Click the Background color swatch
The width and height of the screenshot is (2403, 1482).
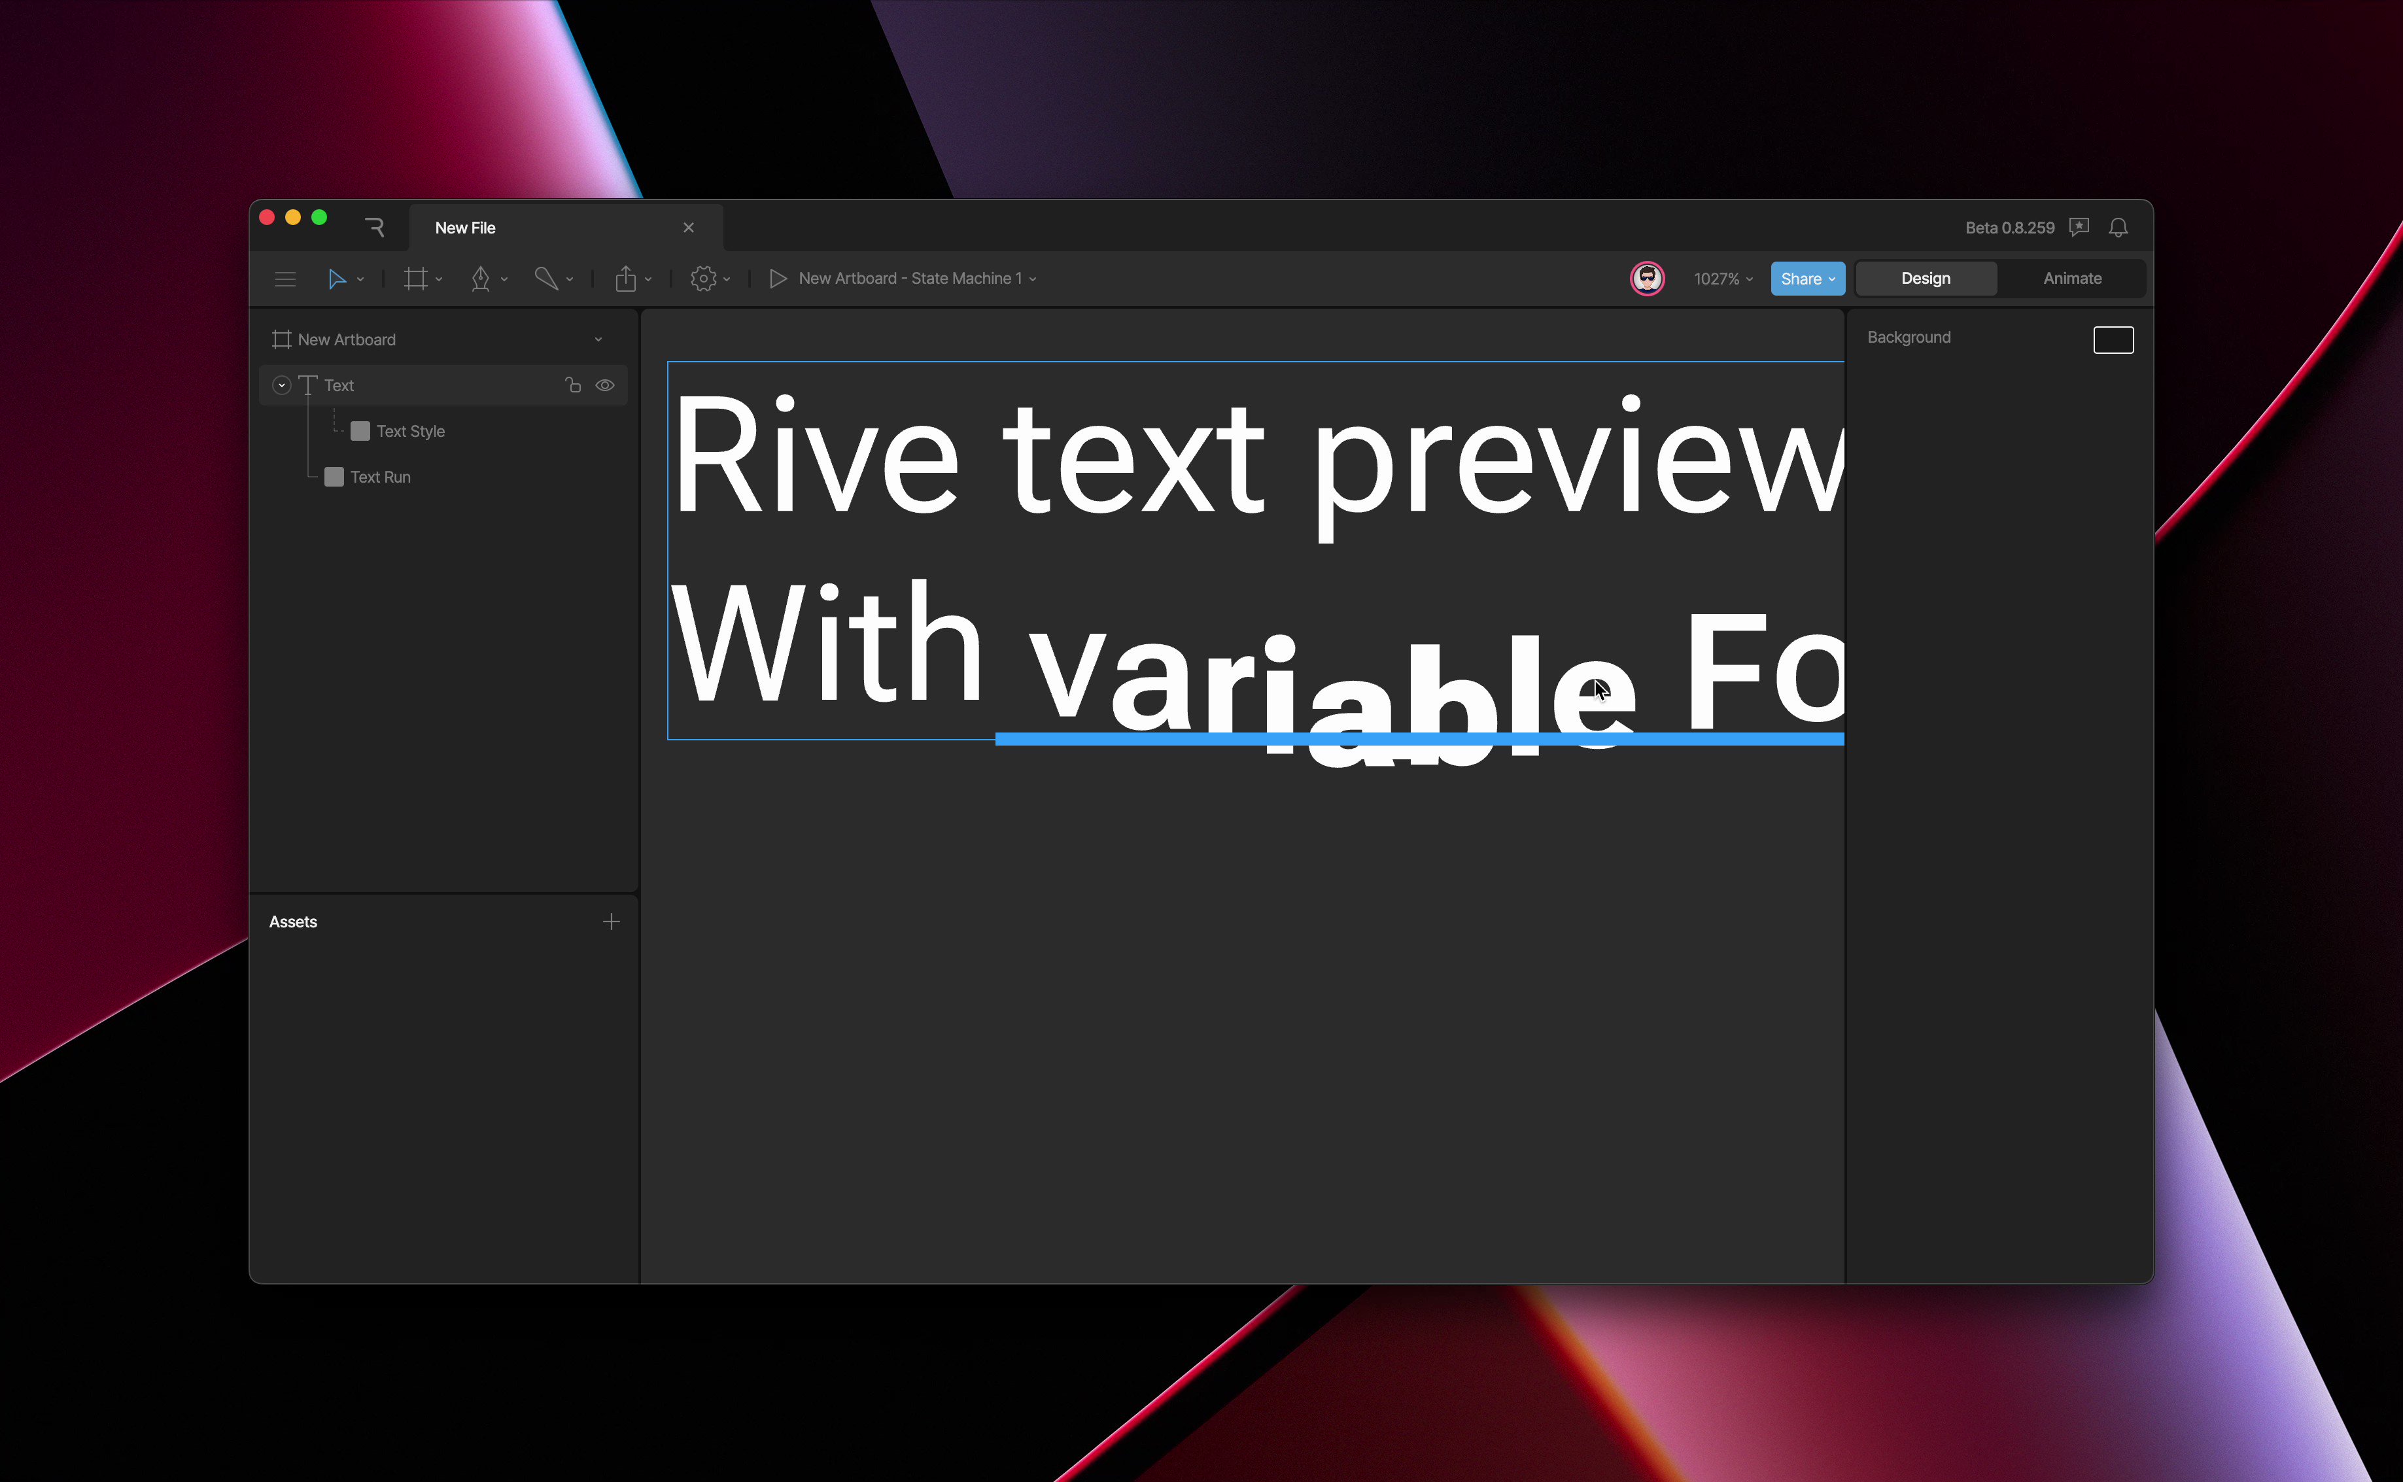(2113, 339)
